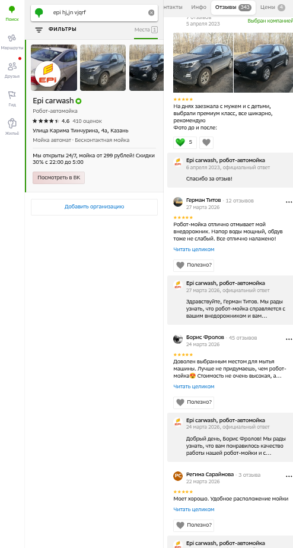Click the Посмотреть в ВК button
This screenshot has width=293, height=548.
coord(59,178)
